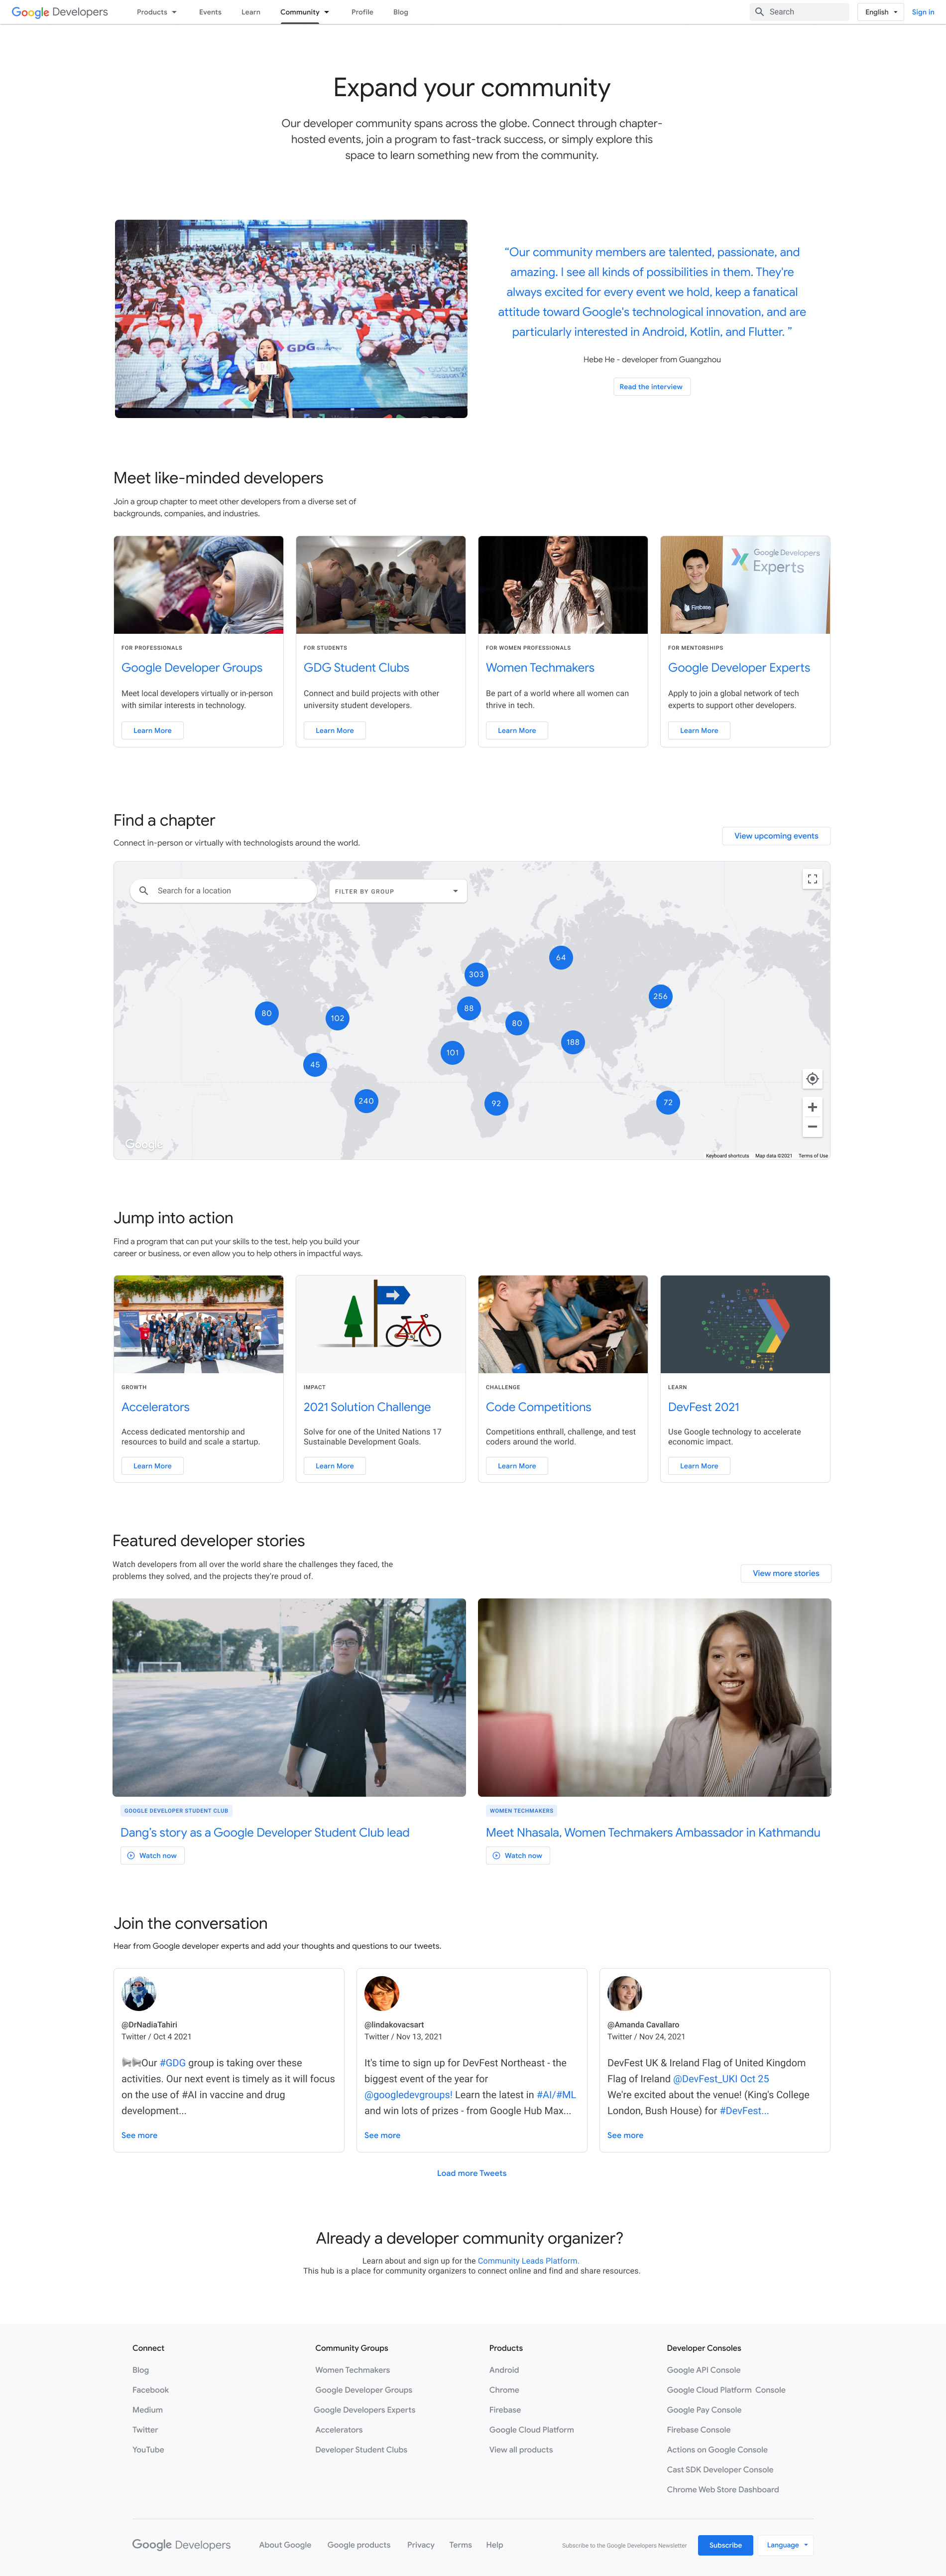Viewport: 946px width, 2576px height.
Task: Click map cluster marker 88
Action: point(469,1008)
